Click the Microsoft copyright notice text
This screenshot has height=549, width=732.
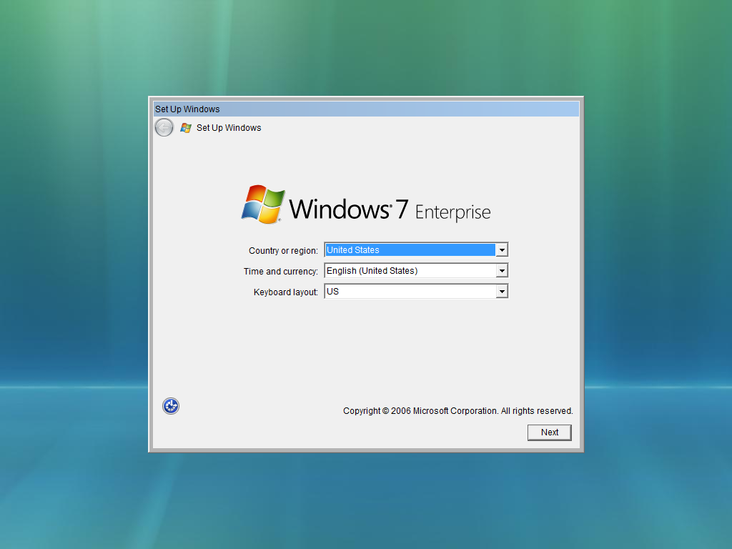458,411
